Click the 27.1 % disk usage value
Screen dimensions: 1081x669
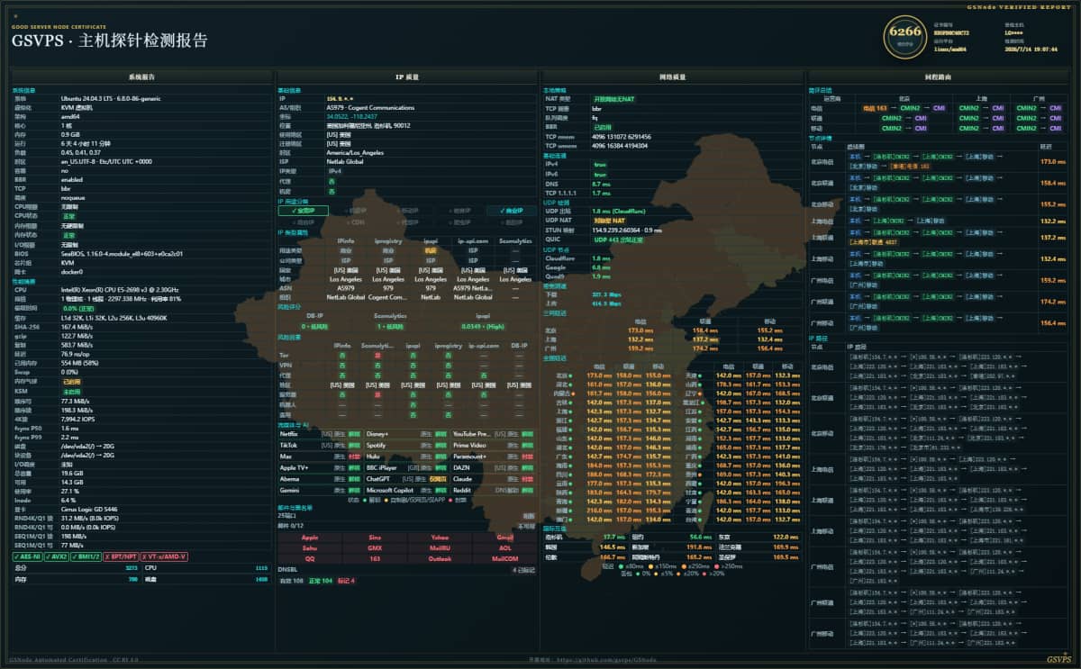tap(70, 490)
